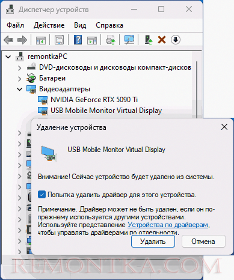Click Scan for hardware changes monitor icon
The width and height of the screenshot is (234, 280).
(129, 40)
